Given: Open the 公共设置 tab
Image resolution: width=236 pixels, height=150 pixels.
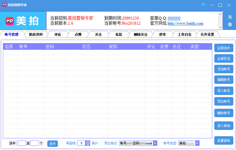Looking at the screenshot, I should pos(207,35).
